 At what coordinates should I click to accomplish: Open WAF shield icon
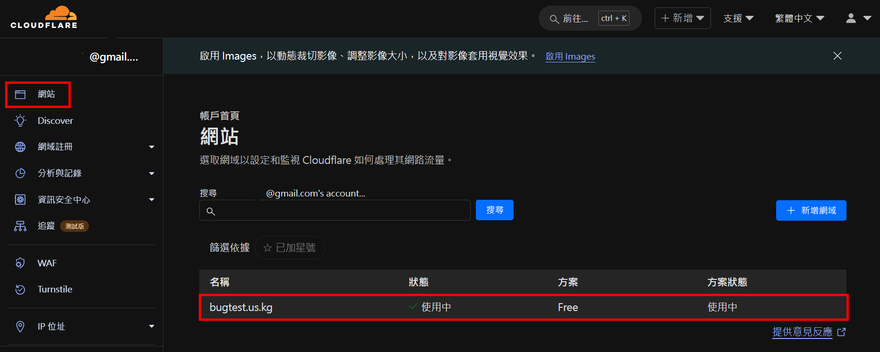point(20,263)
